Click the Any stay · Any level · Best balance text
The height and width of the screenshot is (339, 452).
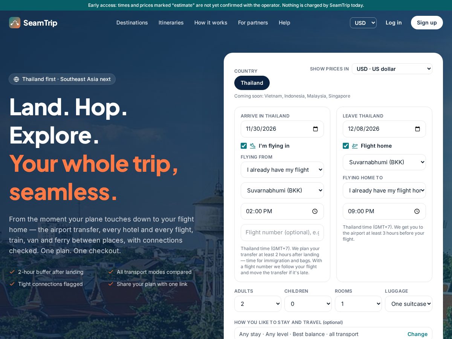[299, 334]
